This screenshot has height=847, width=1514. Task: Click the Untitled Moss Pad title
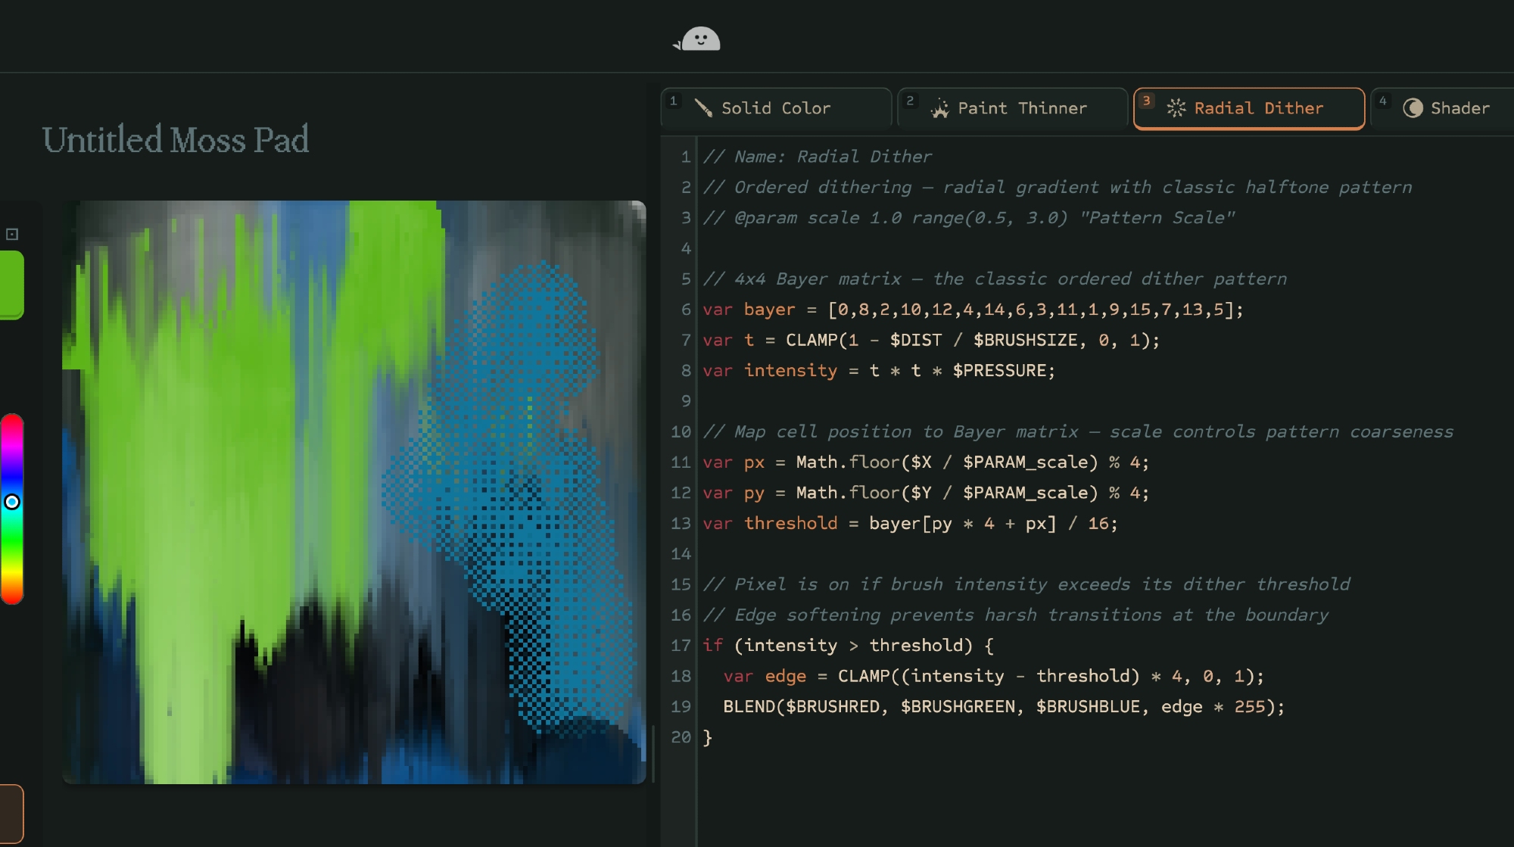click(x=176, y=140)
